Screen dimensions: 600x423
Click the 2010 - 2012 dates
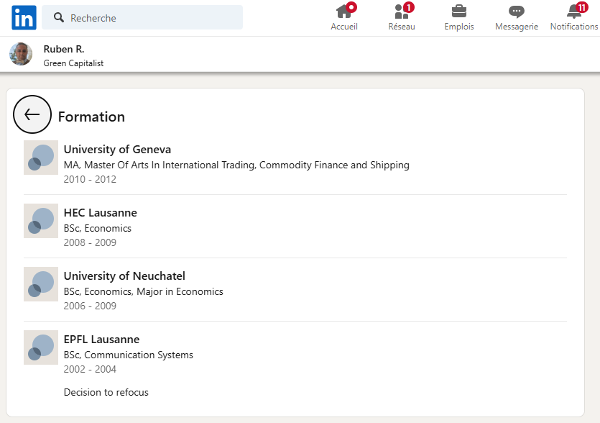(90, 179)
